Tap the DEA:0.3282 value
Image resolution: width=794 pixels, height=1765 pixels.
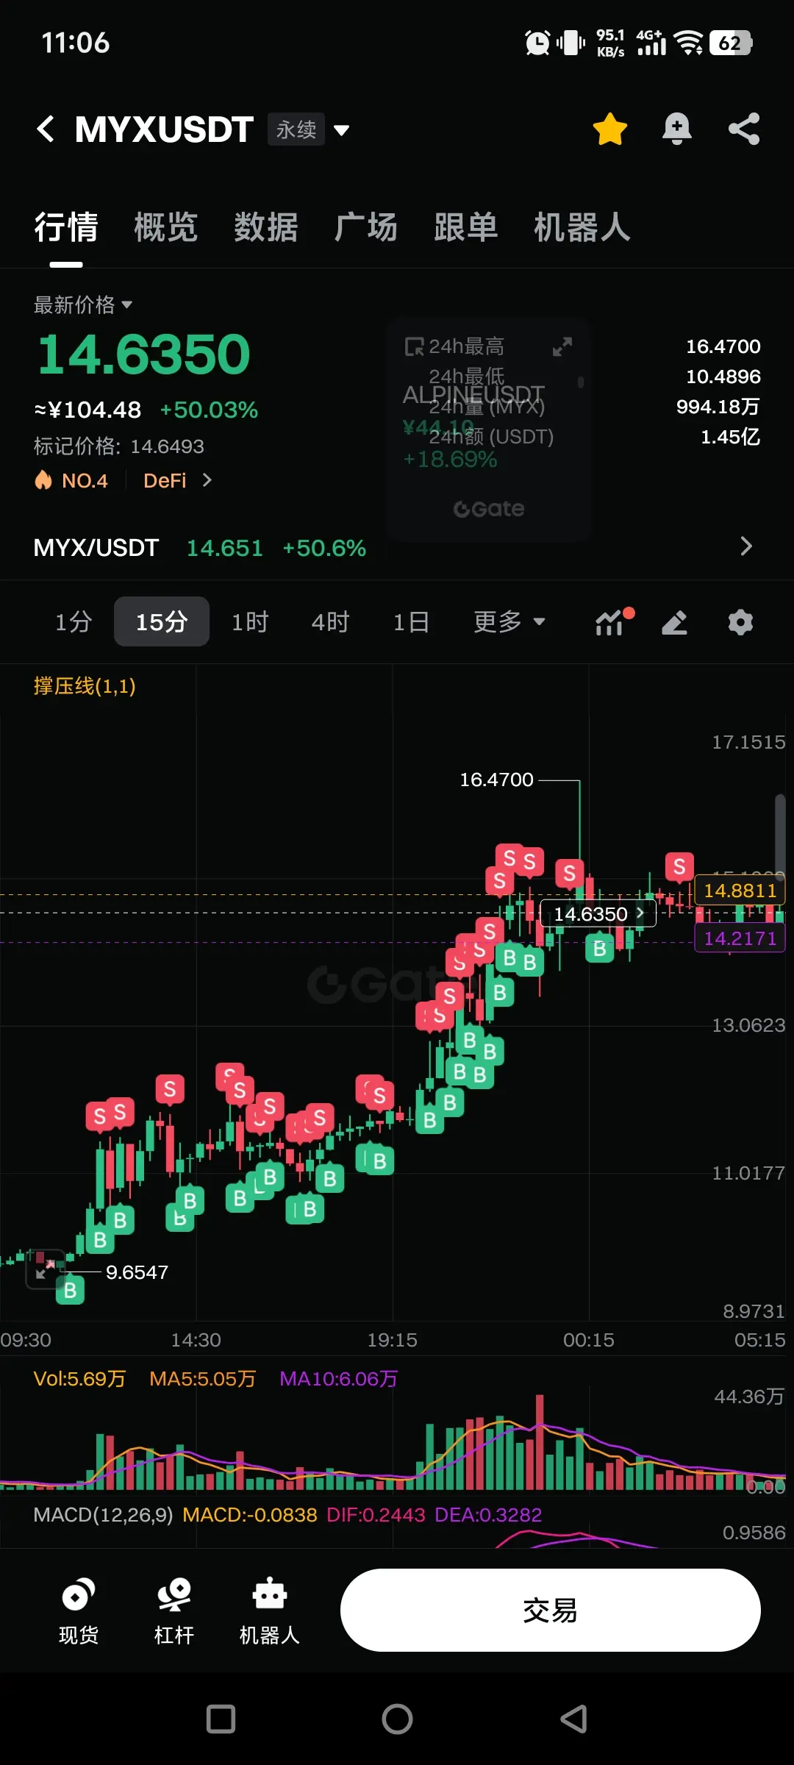pyautogui.click(x=488, y=1515)
